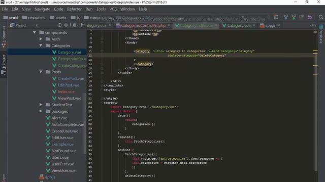Click the compare/history toolbar icon

pos(302,17)
